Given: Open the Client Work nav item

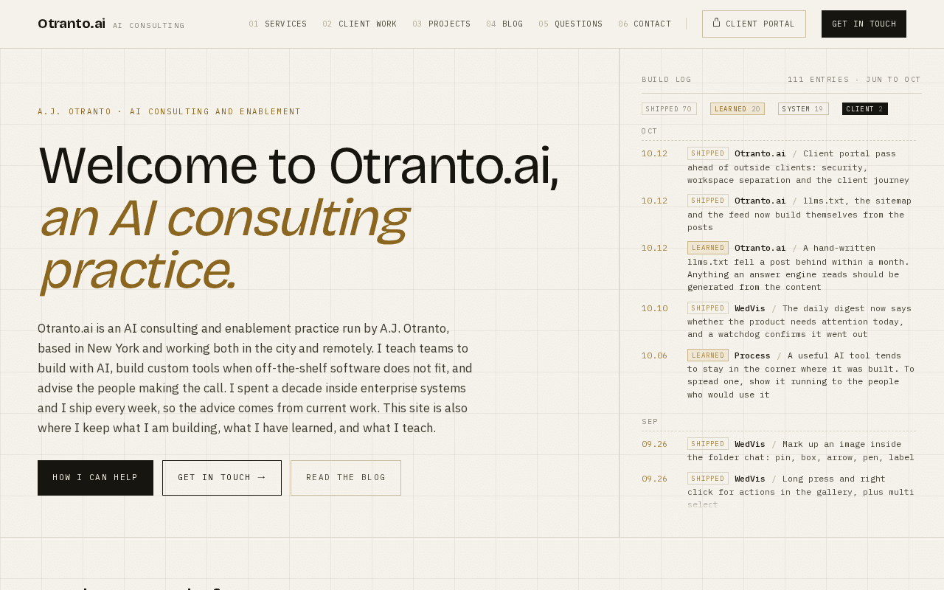Looking at the screenshot, I should click(360, 24).
